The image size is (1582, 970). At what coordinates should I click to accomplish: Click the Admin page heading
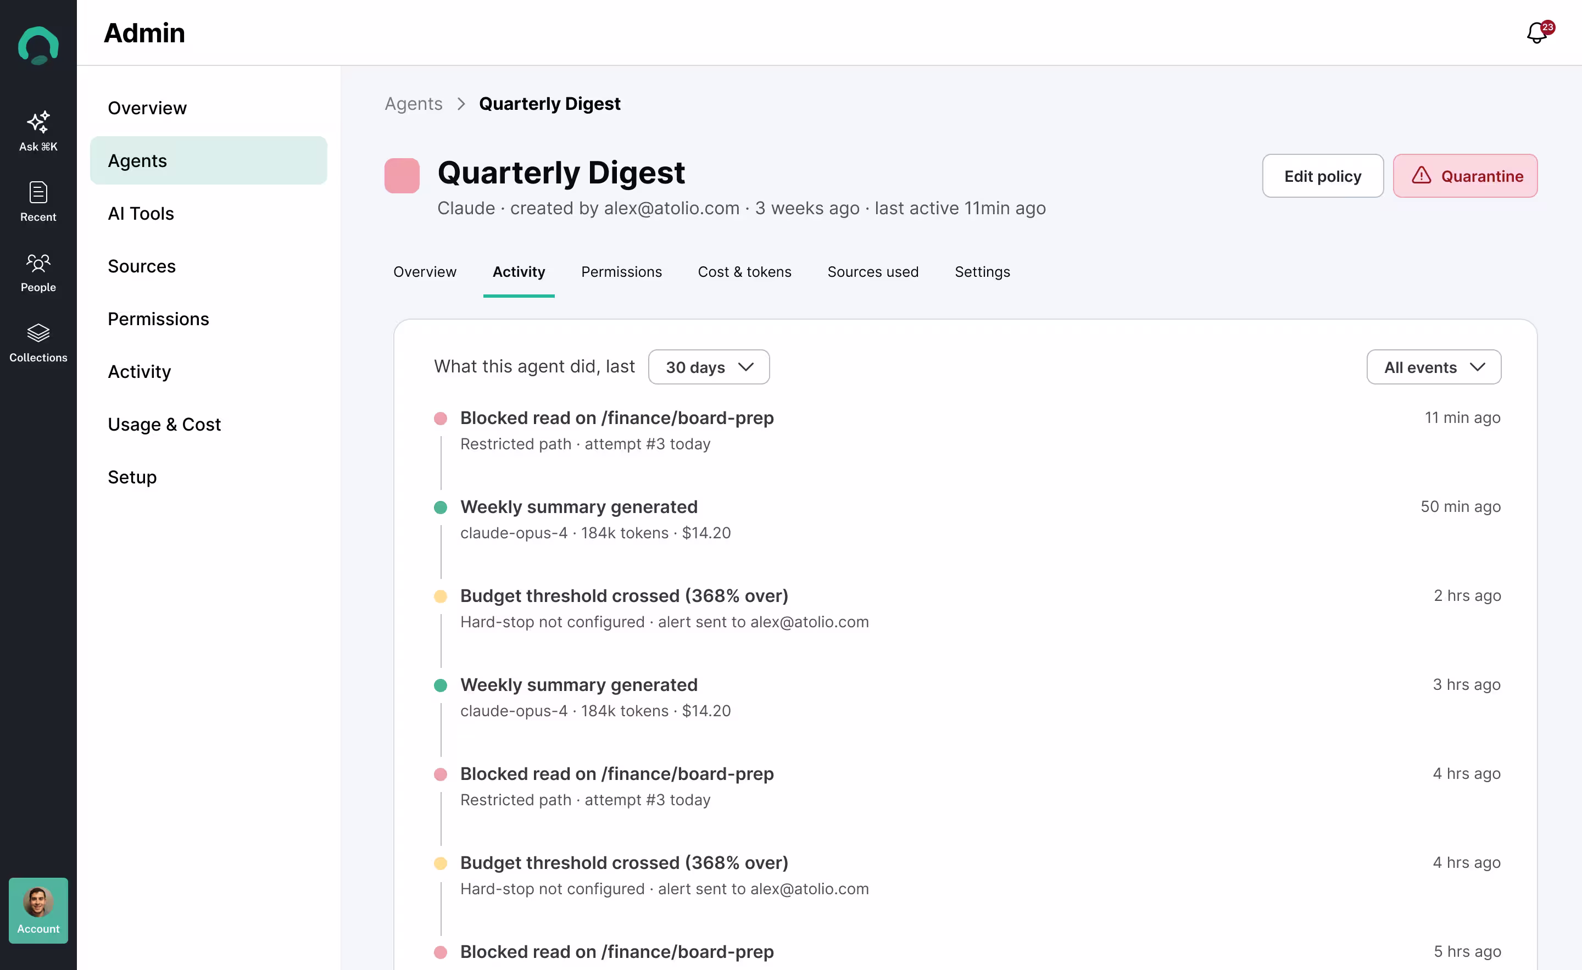pos(144,33)
